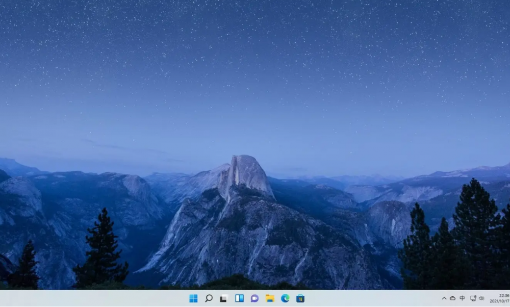Open the Widgets panel

(x=239, y=298)
